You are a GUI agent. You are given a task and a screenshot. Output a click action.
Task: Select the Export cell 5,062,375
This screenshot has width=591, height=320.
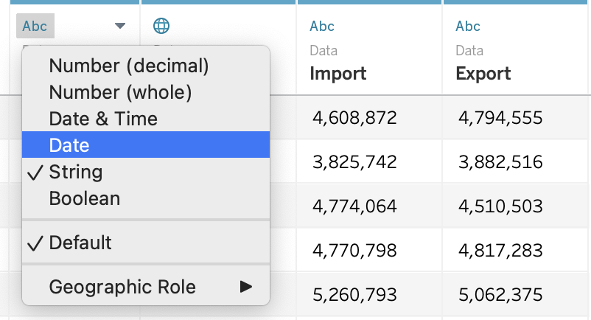(x=500, y=295)
